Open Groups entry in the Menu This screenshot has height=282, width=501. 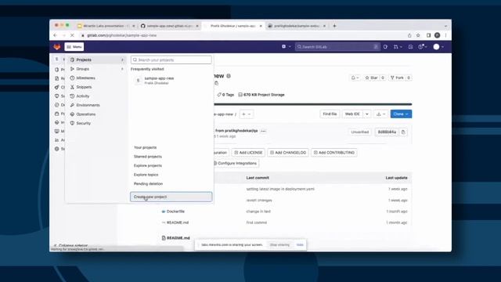tap(97, 69)
